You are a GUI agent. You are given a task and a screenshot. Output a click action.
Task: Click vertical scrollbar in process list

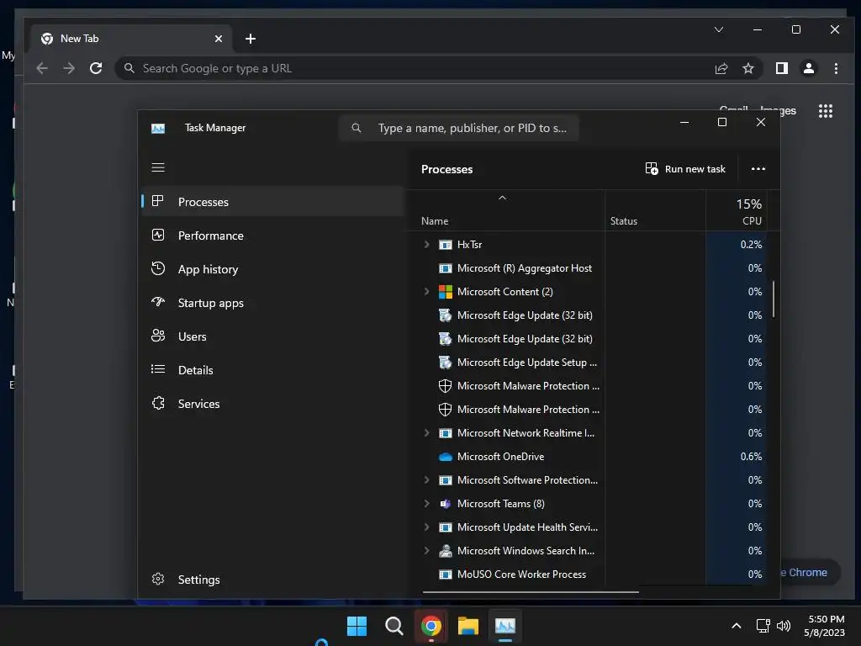(x=774, y=299)
